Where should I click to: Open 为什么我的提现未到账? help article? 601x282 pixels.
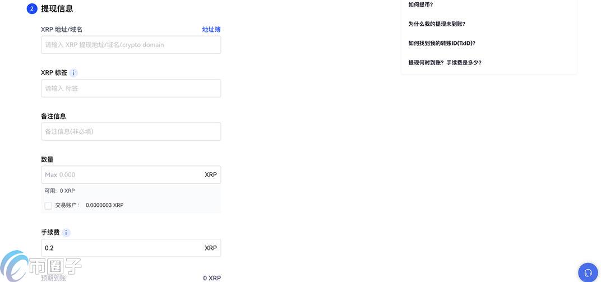[437, 24]
